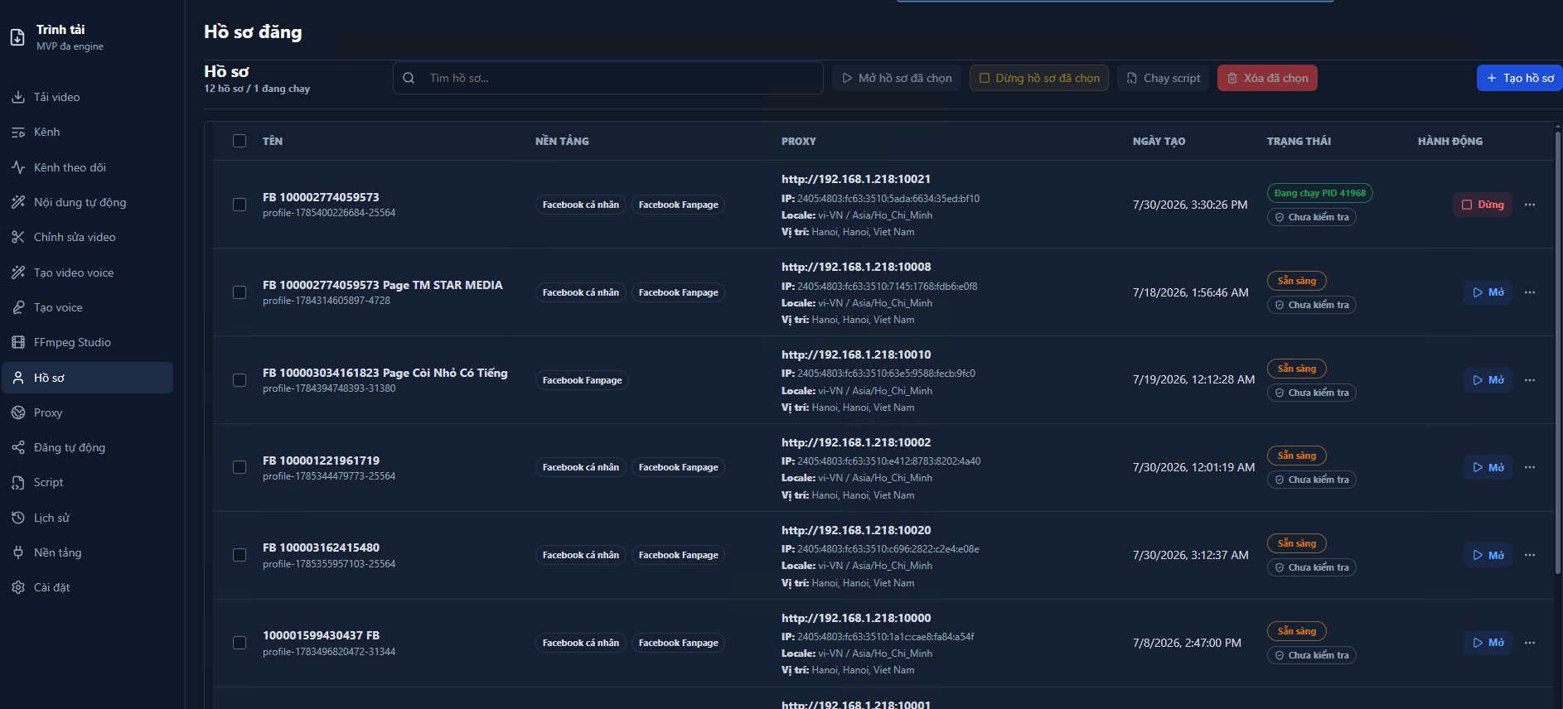This screenshot has height=709, width=1563.
Task: Open more actions for FB 100003162415480
Action: [1530, 555]
